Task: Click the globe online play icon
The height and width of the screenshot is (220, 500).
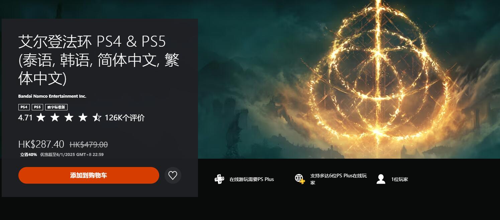Action: [x=300, y=179]
